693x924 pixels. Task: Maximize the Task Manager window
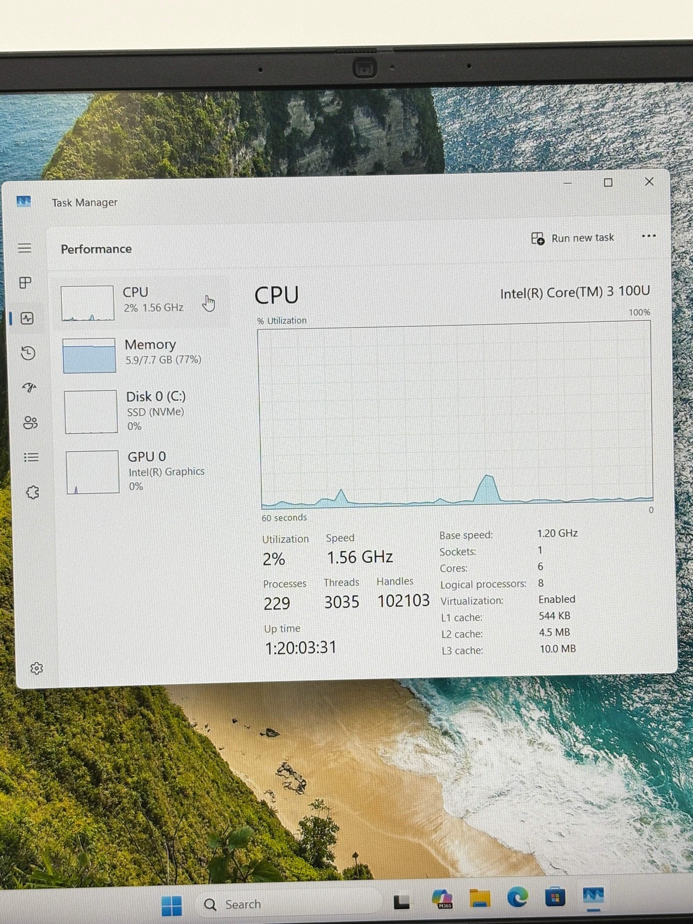point(608,182)
